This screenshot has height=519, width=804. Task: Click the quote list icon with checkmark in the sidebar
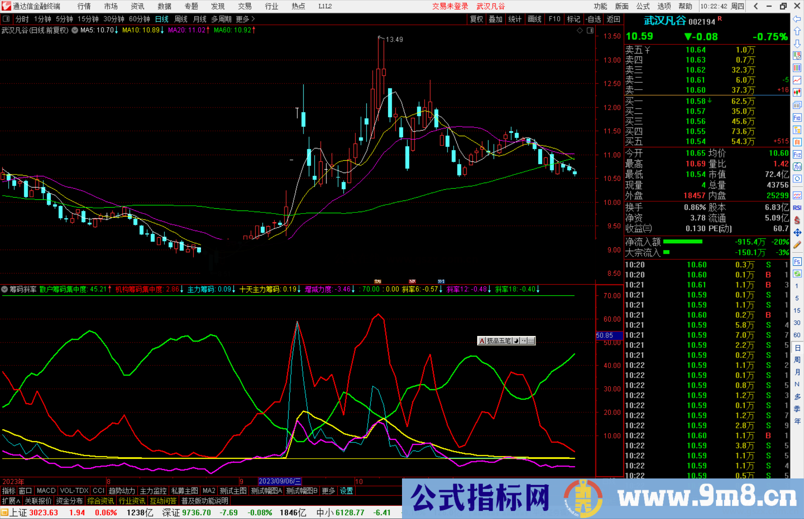pyautogui.click(x=797, y=55)
